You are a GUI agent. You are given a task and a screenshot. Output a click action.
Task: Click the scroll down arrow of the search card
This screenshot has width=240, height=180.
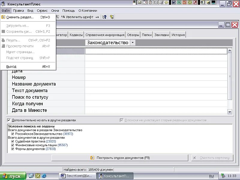[229, 112]
